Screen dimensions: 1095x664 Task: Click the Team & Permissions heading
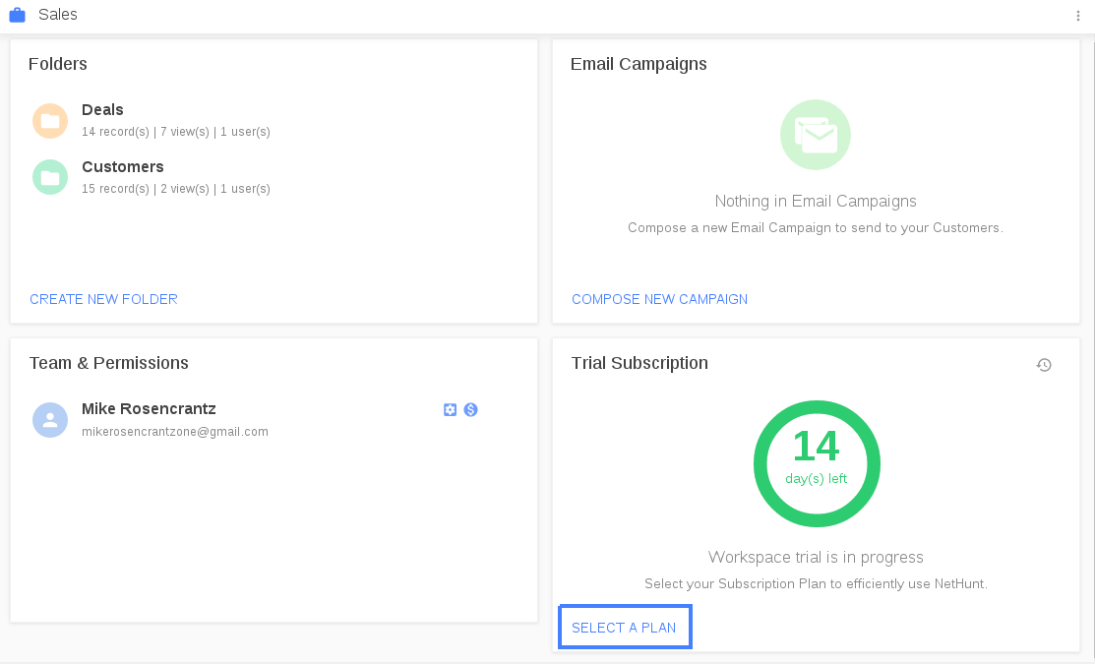click(x=109, y=363)
